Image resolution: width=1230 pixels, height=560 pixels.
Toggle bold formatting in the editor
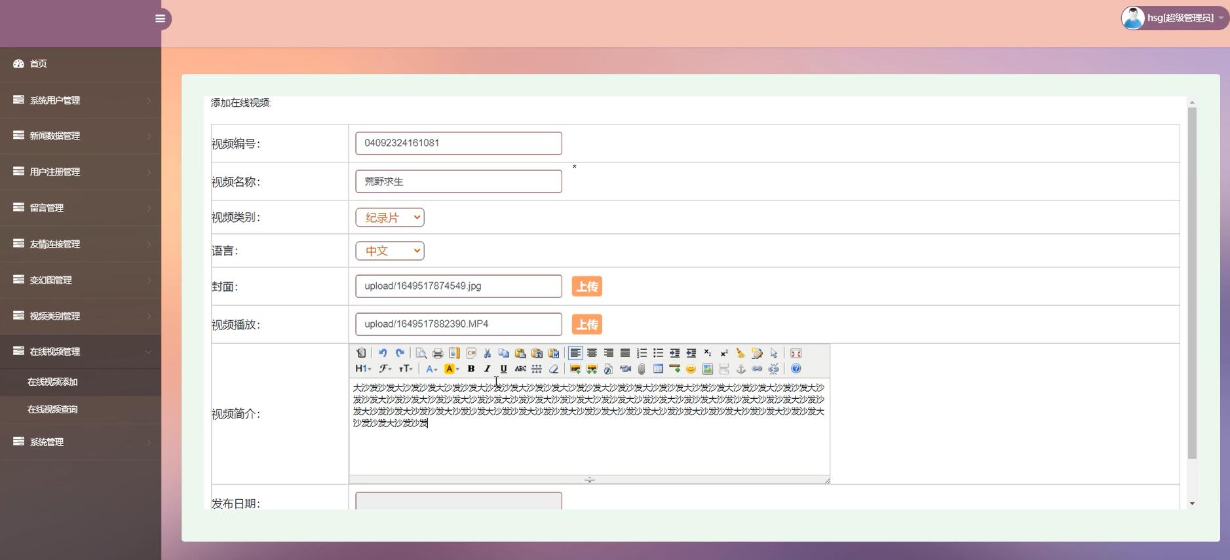(x=471, y=369)
